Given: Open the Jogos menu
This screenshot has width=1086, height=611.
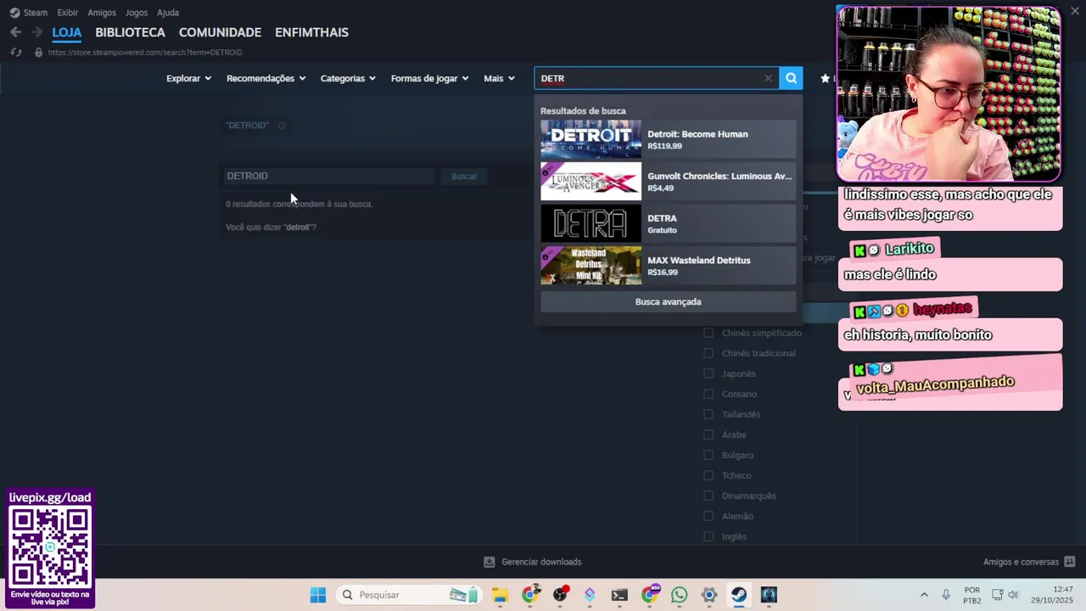Looking at the screenshot, I should 136,13.
